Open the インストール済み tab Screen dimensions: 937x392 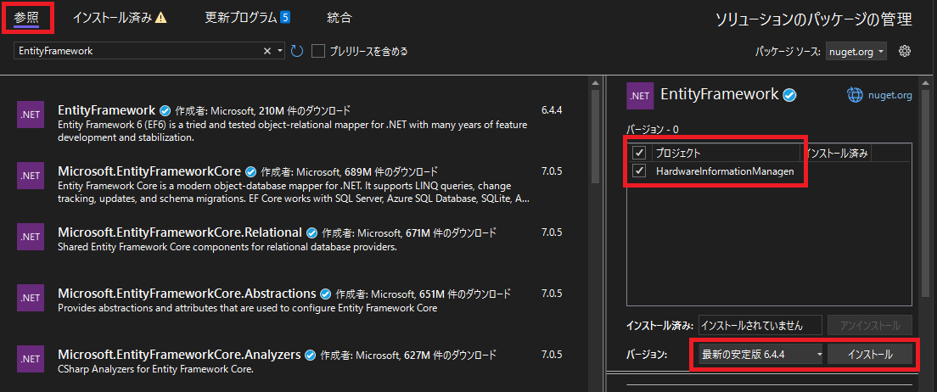[x=120, y=17]
